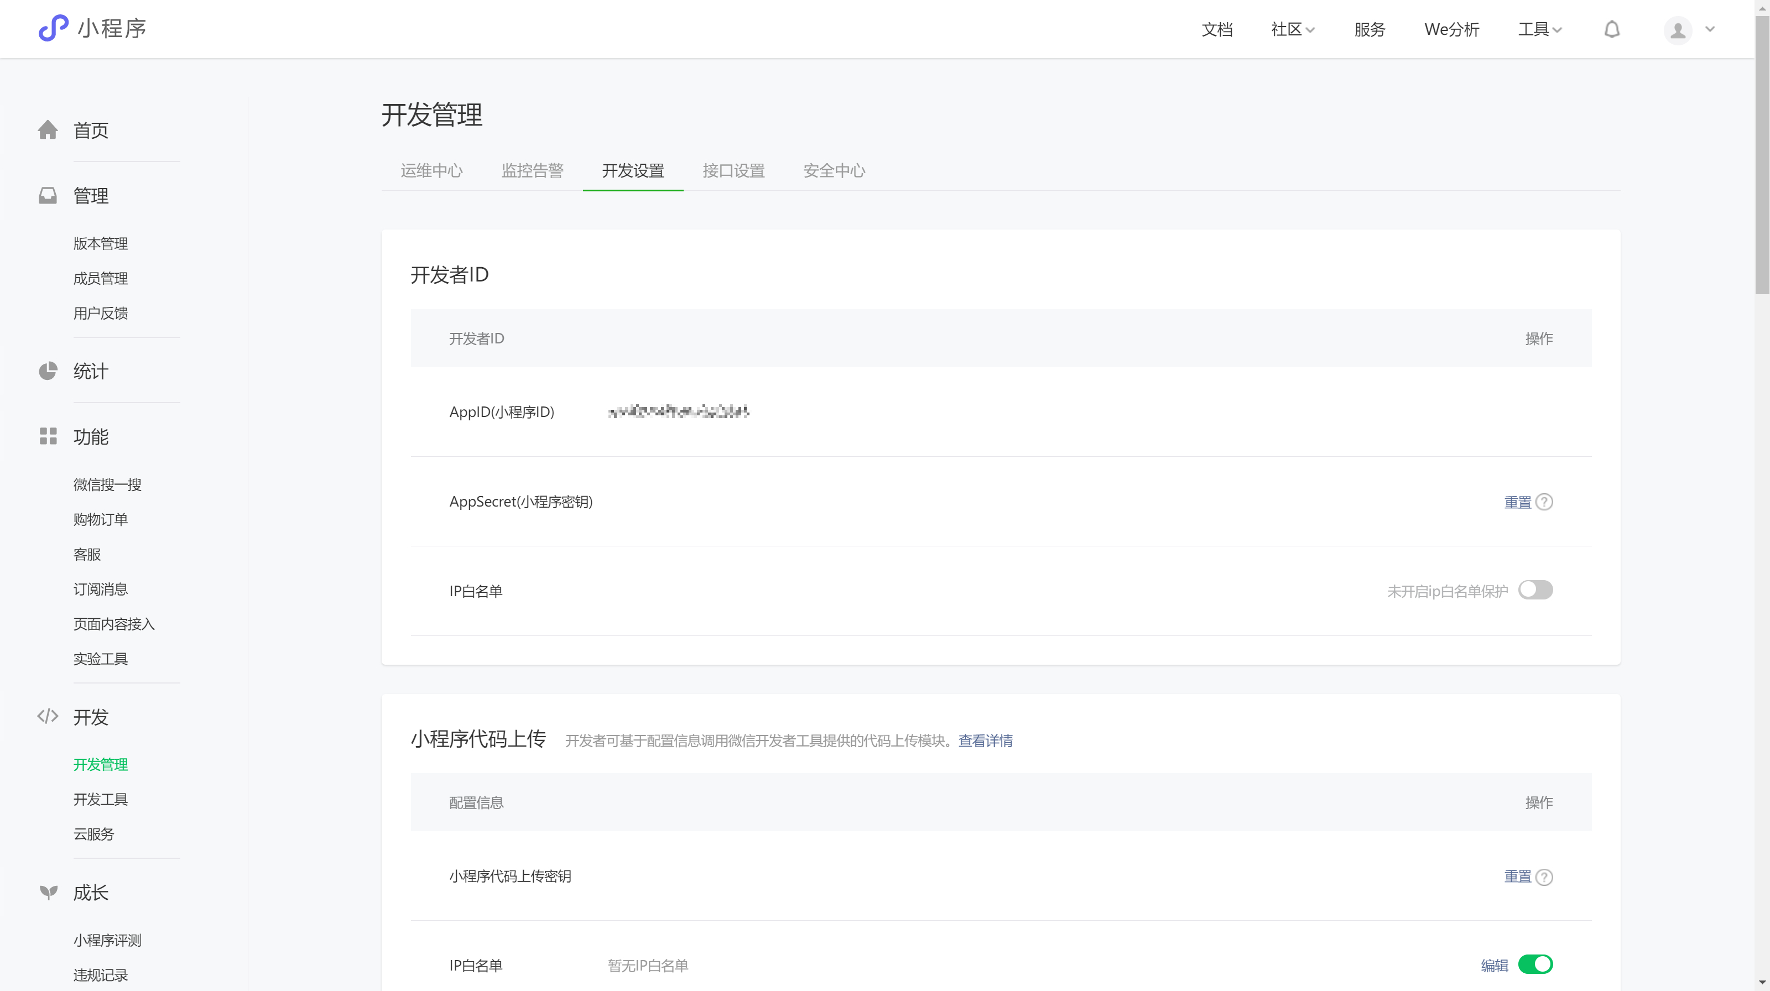The width and height of the screenshot is (1770, 991).
Task: Open 文档 in the top navigation
Action: point(1217,29)
